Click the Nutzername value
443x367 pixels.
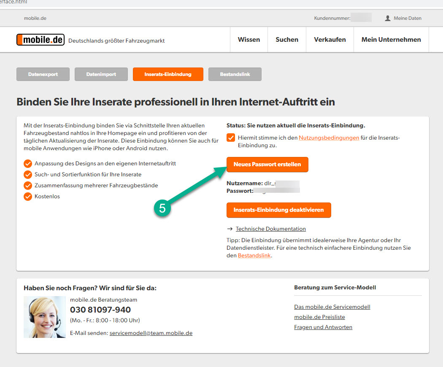click(x=282, y=183)
